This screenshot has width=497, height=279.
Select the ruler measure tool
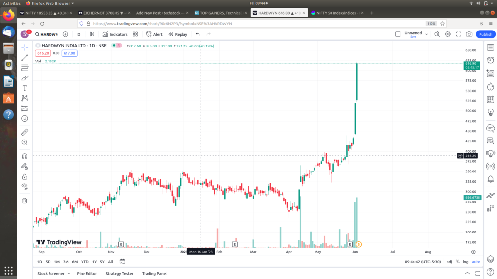point(25,132)
